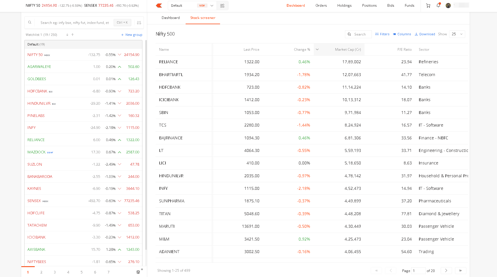Focus the watchlist search box
This screenshot has height=277, width=497.
[x=75, y=23]
